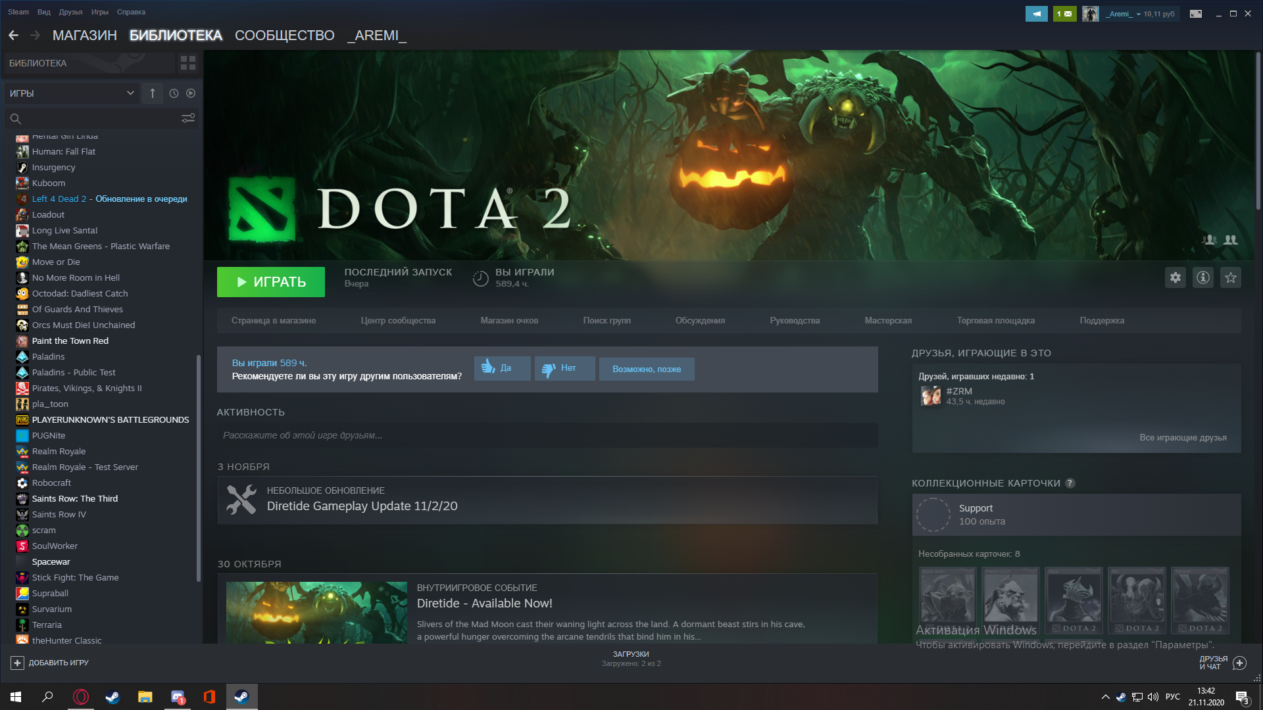The image size is (1263, 710).
Task: Open Поддержка link
Action: 1102,321
